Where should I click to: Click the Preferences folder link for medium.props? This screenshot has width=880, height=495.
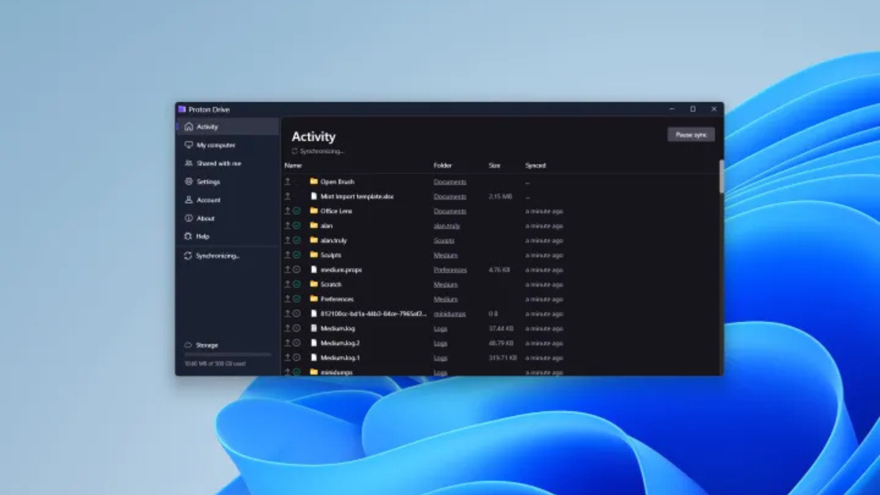(x=450, y=270)
